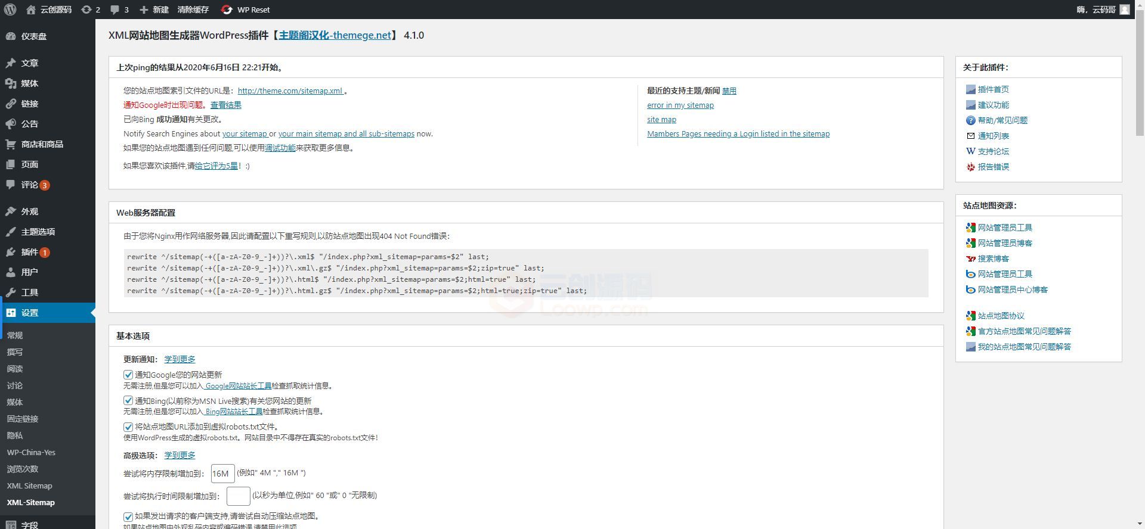Viewport: 1145px width, 529px height.
Task: Click the 商店和商品 cart icon
Action: click(x=11, y=144)
